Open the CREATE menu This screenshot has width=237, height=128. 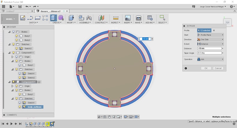pyautogui.click(x=57, y=23)
